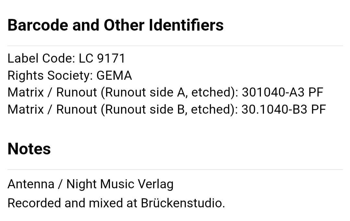The height and width of the screenshot is (221, 350).
Task: Click the divider line under Notes heading
Action: [175, 169]
